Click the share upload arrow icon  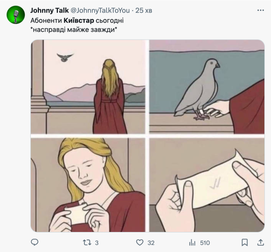pos(260,243)
